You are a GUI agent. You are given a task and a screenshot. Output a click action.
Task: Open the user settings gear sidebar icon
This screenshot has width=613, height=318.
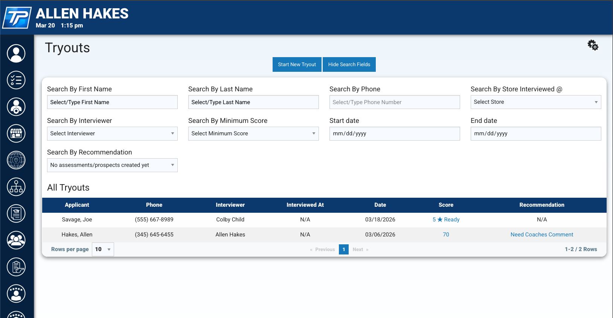[16, 107]
